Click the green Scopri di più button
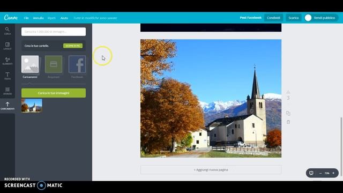 click(73, 46)
